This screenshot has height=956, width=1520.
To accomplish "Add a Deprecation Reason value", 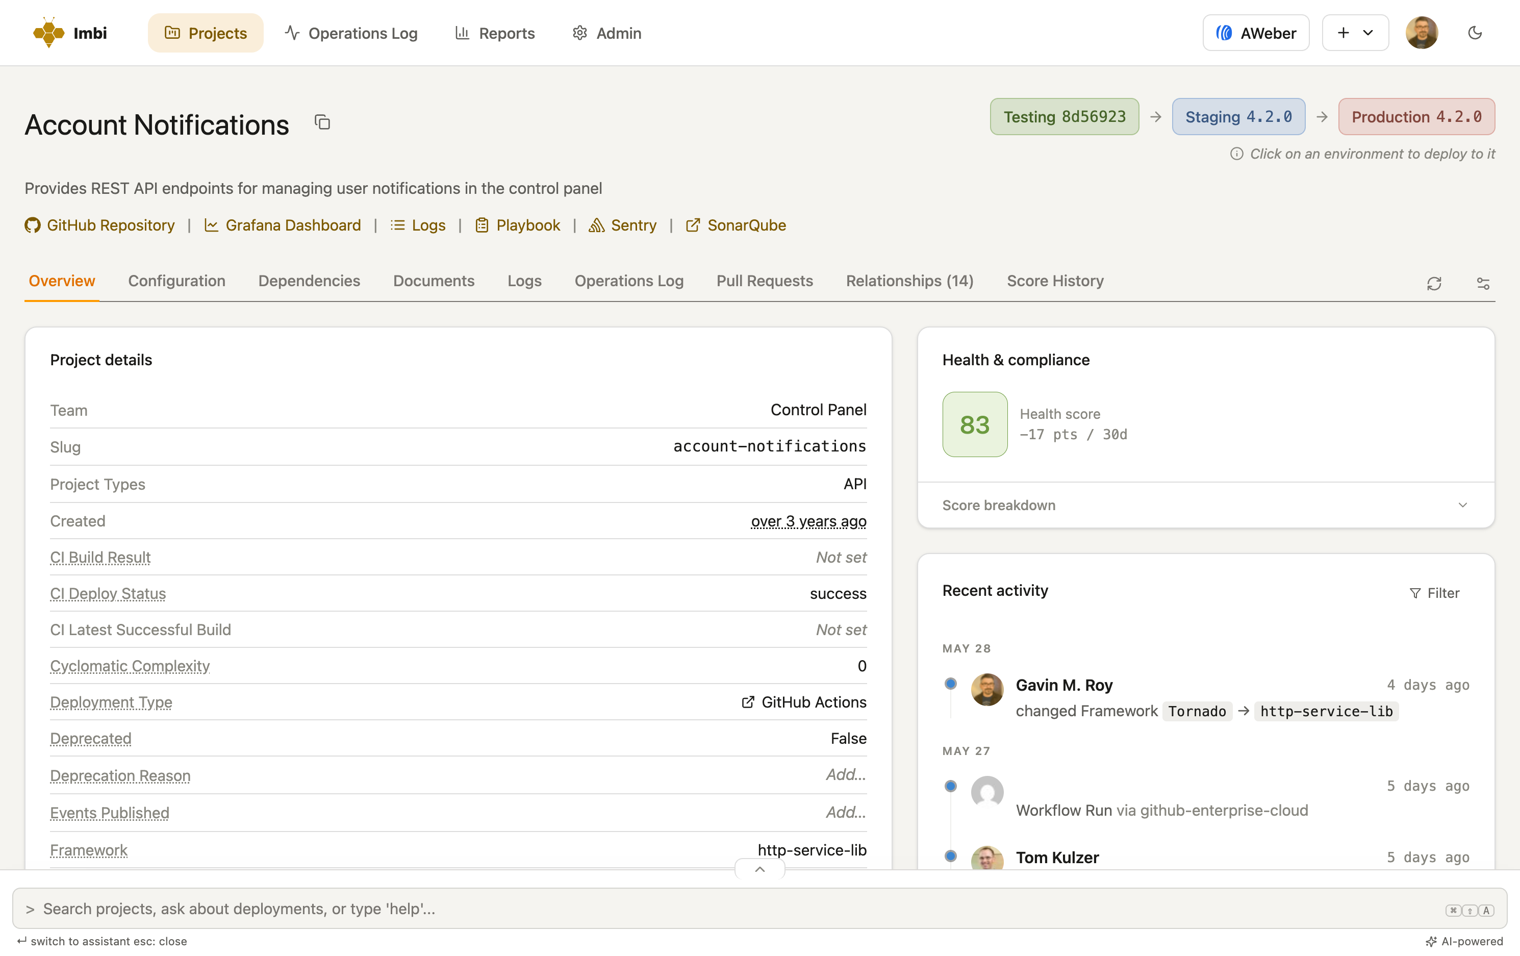I will [x=846, y=775].
